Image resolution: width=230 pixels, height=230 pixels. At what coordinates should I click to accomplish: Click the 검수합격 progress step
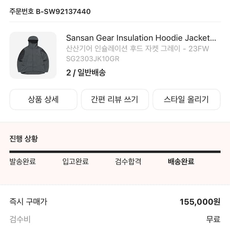click(128, 161)
